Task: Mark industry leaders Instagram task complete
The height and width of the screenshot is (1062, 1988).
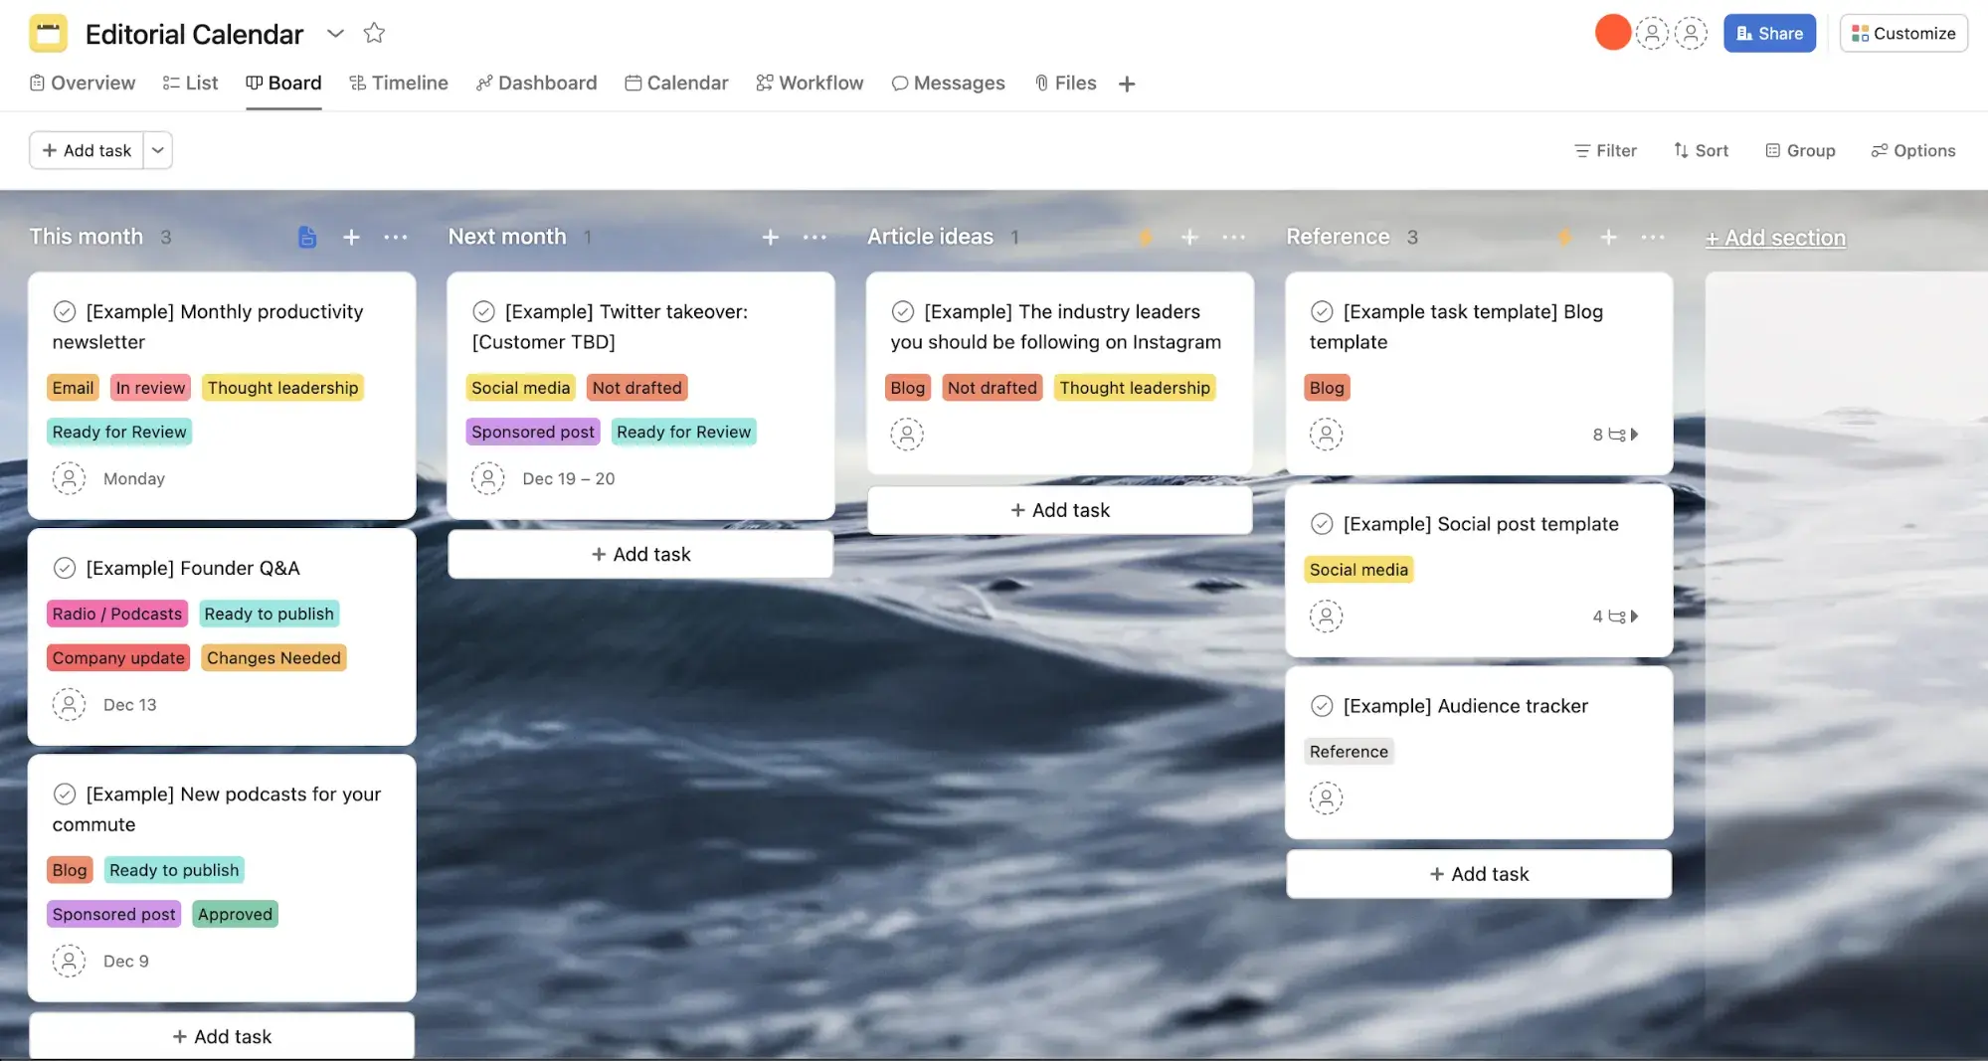Action: pos(903,311)
